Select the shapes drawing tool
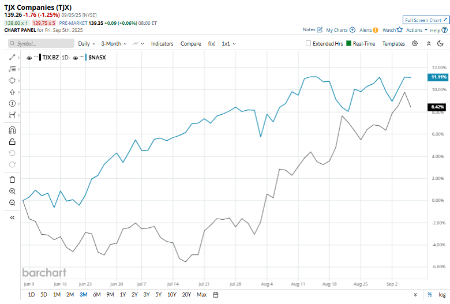The width and height of the screenshot is (450, 304). [12, 80]
